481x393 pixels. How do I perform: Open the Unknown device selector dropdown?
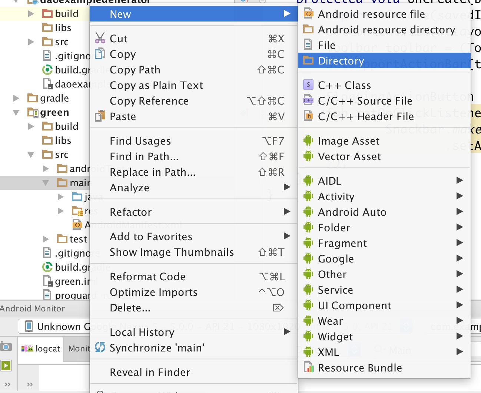click(56, 327)
